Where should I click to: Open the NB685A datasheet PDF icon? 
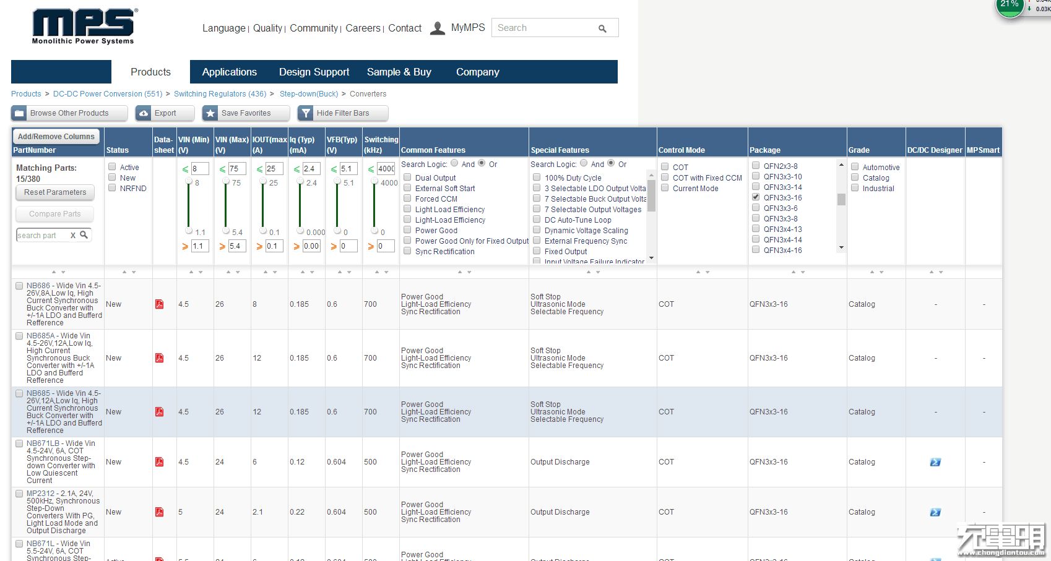click(159, 358)
